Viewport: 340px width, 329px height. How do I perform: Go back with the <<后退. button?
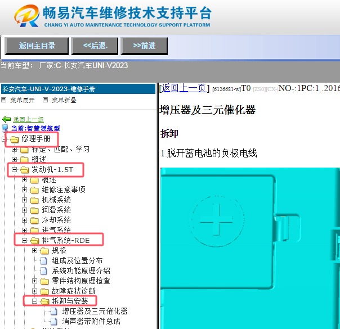click(95, 46)
